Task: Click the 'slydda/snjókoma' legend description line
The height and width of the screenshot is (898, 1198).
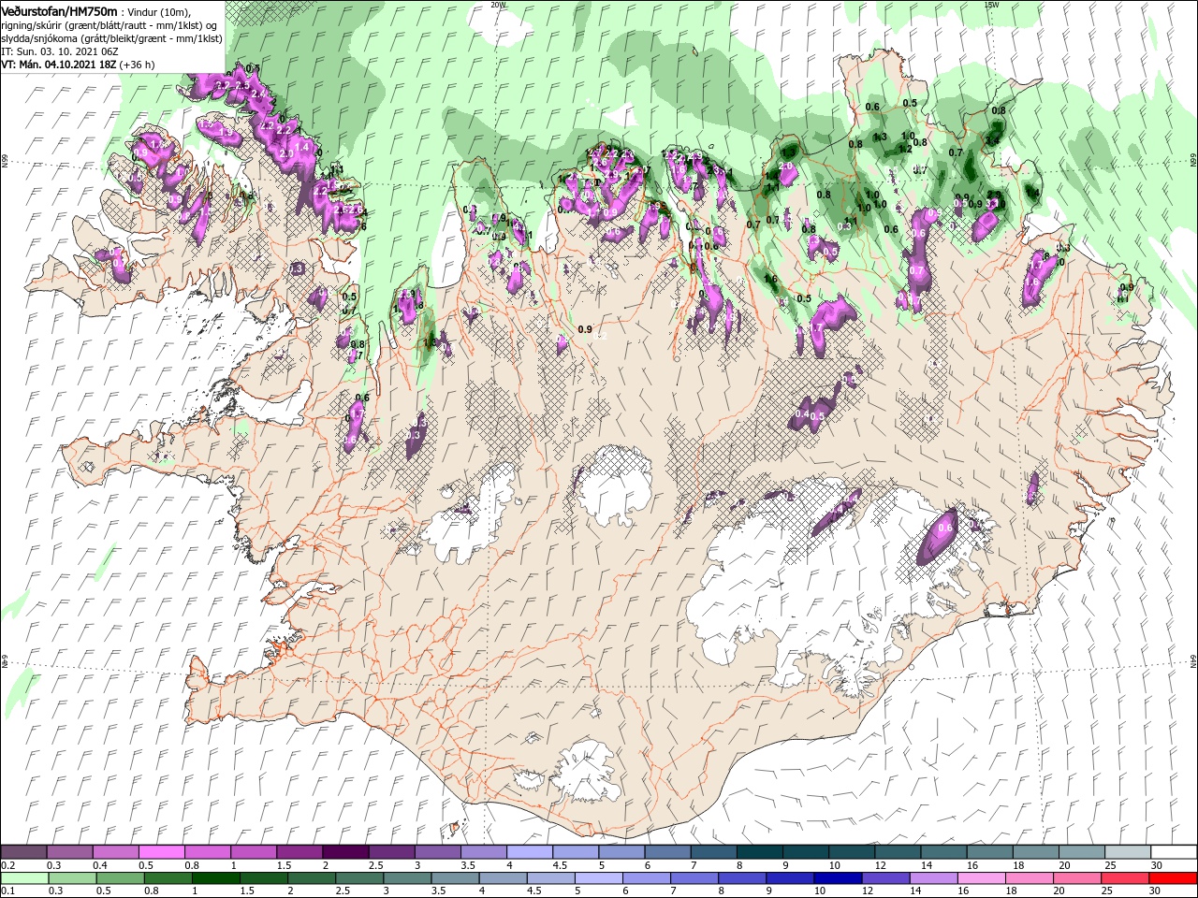Action: [111, 38]
